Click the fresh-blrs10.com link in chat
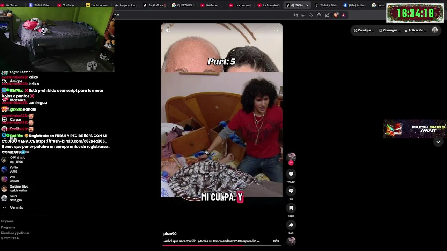Image resolution: width=447 pixels, height=251 pixels. coord(70,141)
